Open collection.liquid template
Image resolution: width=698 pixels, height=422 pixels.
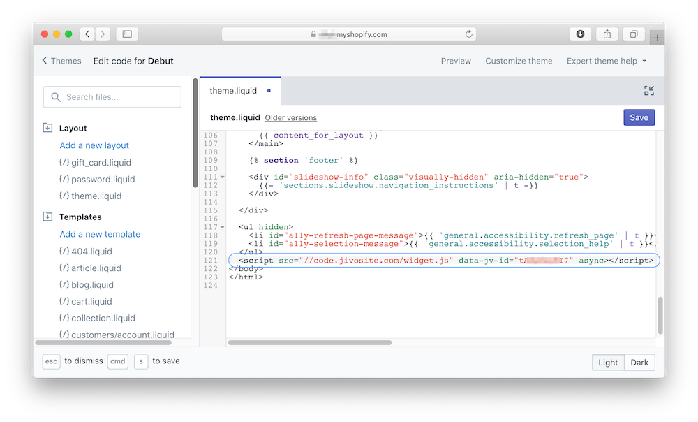(x=97, y=318)
